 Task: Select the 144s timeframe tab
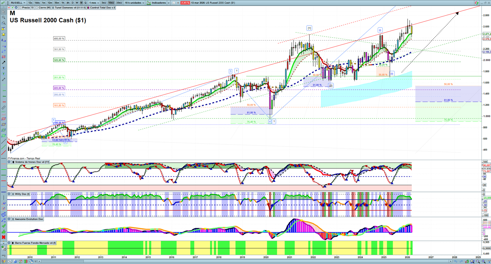pos(37,3)
